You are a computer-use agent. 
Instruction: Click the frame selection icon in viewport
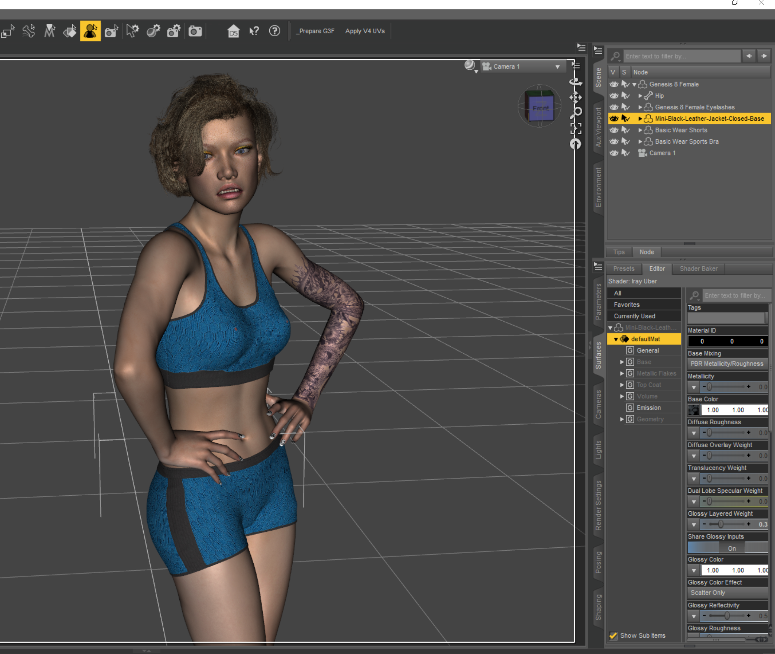575,128
